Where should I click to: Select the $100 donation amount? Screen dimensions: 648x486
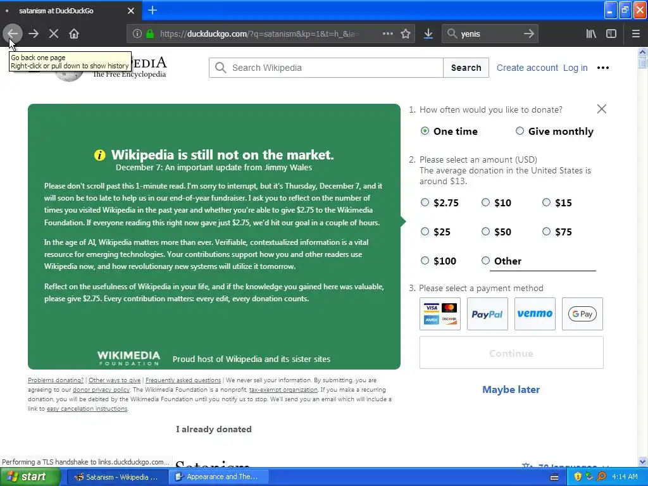pos(425,260)
